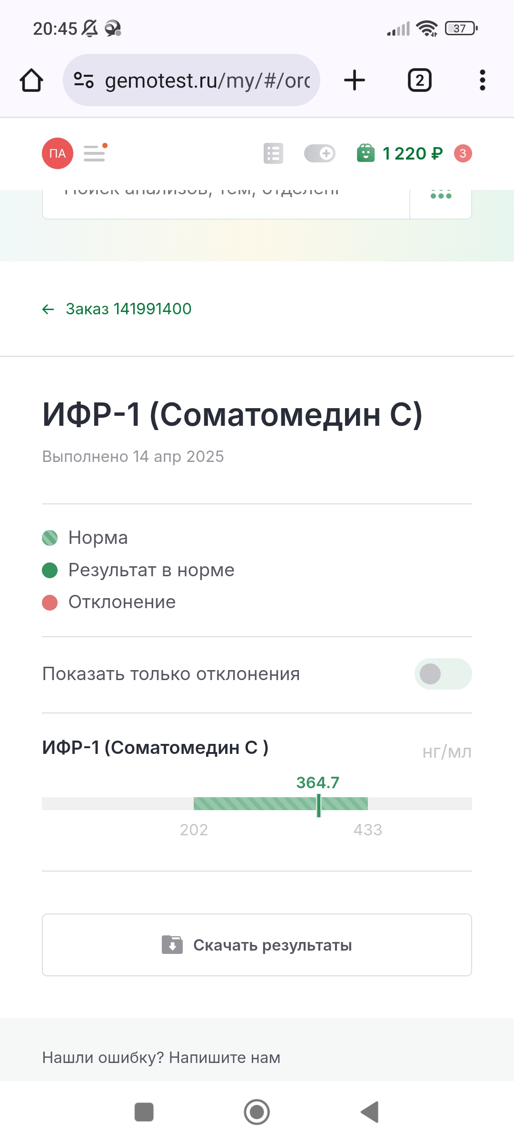
Task: Open the hamburger menu with notification dot
Action: pyautogui.click(x=95, y=153)
